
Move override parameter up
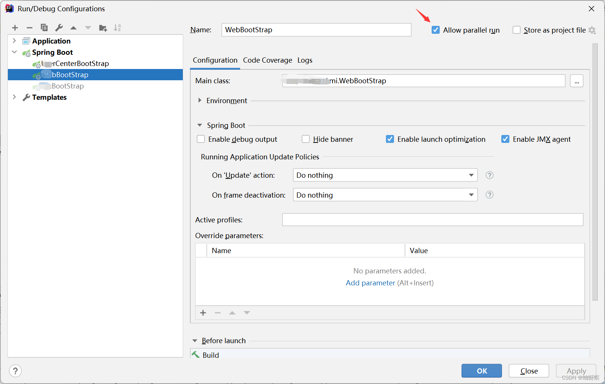coord(232,313)
